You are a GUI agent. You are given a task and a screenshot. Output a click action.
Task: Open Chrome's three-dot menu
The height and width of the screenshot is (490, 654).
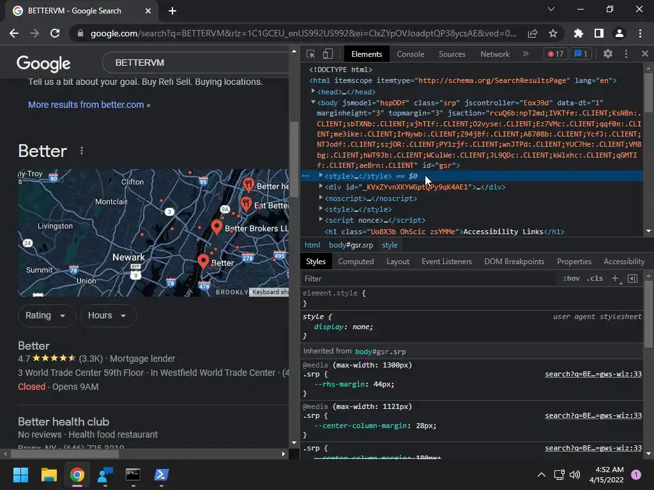pos(640,34)
